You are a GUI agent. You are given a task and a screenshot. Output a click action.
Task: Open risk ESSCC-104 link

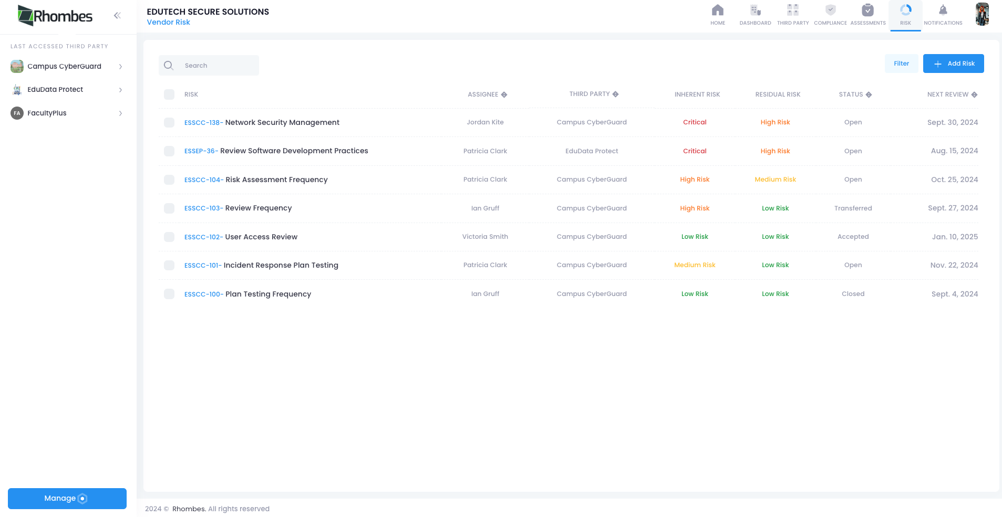click(204, 180)
